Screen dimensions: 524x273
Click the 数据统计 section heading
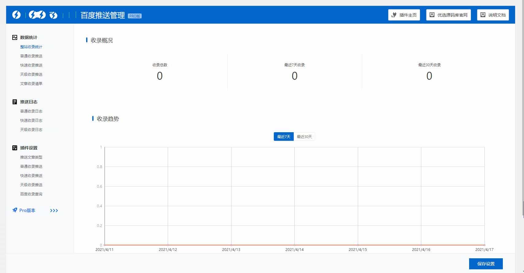click(29, 37)
